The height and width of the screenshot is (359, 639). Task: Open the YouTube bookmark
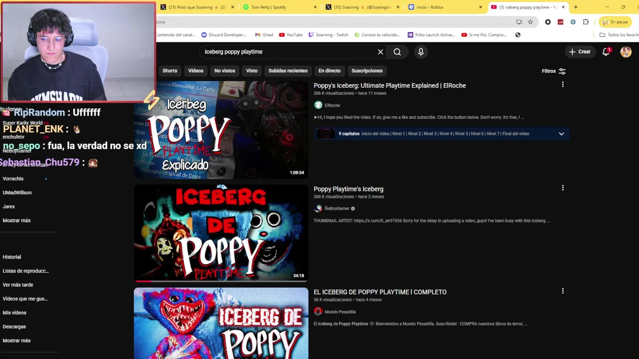[x=291, y=35]
